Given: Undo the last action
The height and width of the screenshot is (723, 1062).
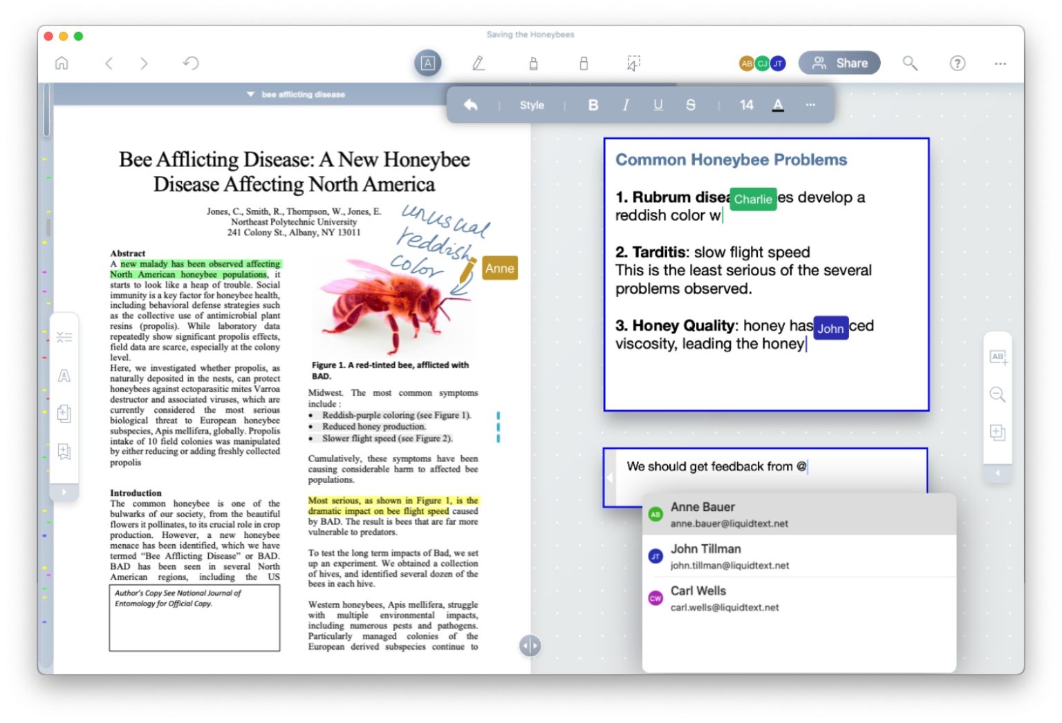Looking at the screenshot, I should (x=189, y=63).
